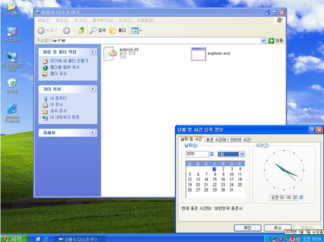The image size is (324, 242).
Task: Open the Edit (편집) menu
Action: [62, 20]
